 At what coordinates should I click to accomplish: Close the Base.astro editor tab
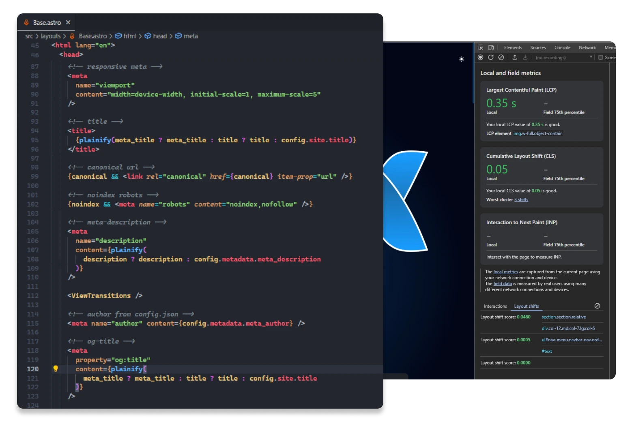pos(68,23)
